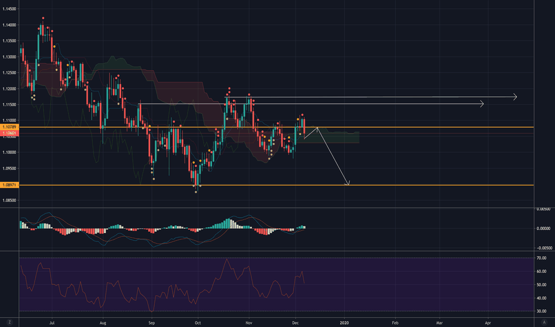Click the 2020 label on the time axis
This screenshot has width=555, height=327.
click(344, 322)
